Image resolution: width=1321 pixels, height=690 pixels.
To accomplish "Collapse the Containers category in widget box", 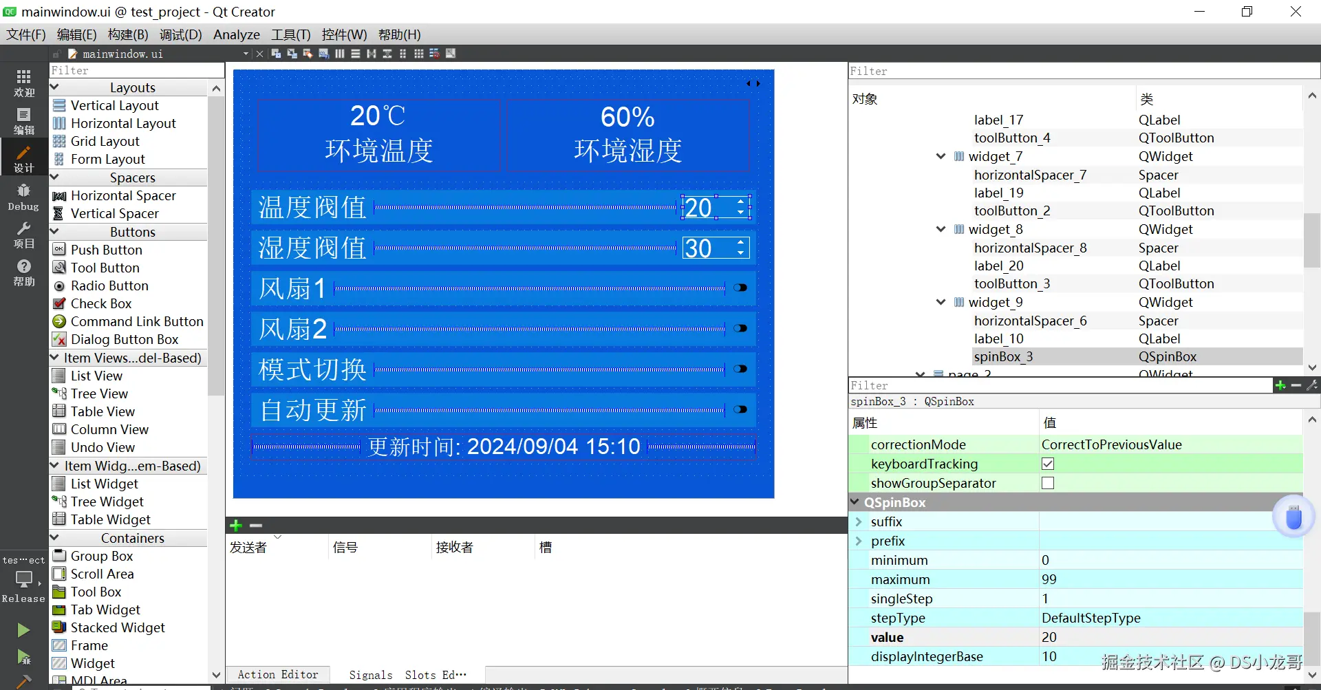I will coord(55,538).
